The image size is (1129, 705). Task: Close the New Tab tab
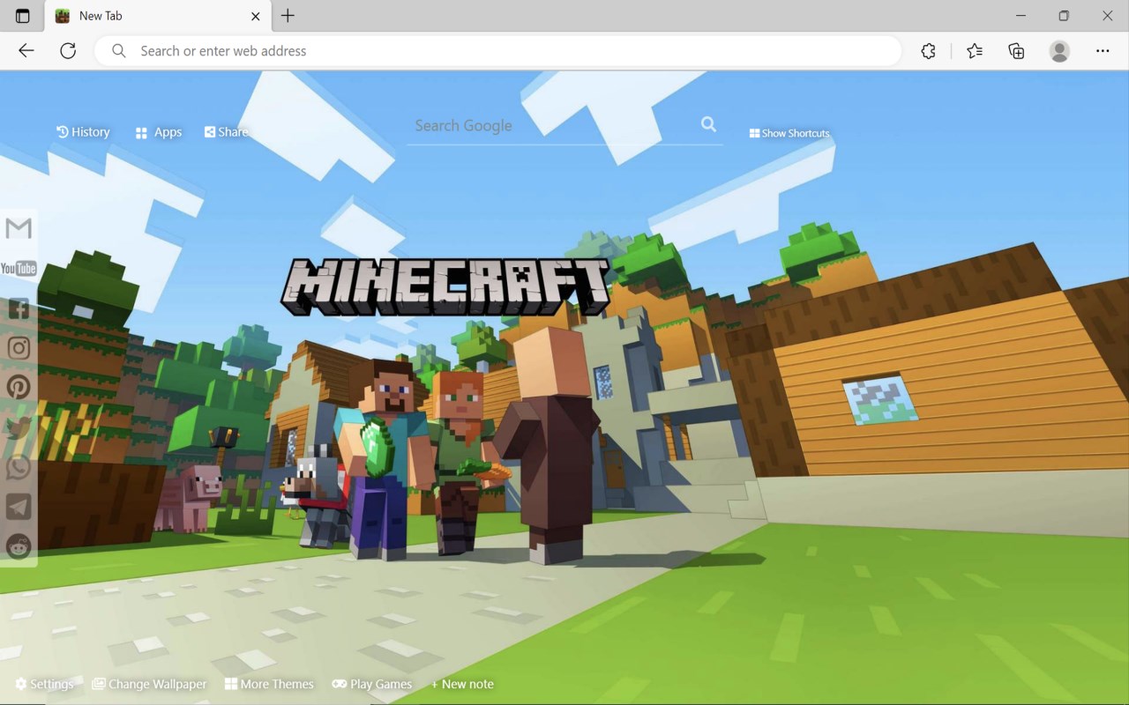(x=256, y=16)
